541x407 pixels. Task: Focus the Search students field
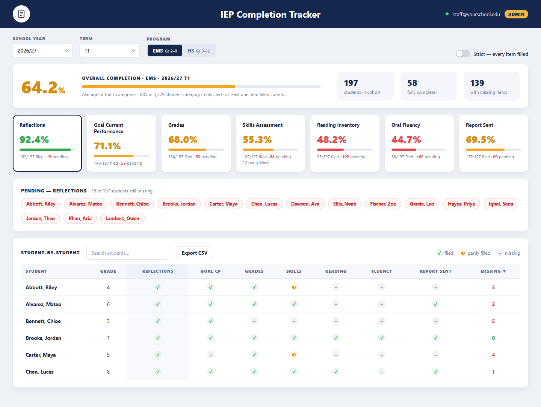pos(128,253)
